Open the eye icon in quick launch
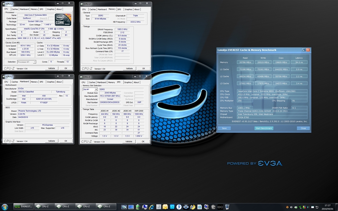 [x=186, y=207]
